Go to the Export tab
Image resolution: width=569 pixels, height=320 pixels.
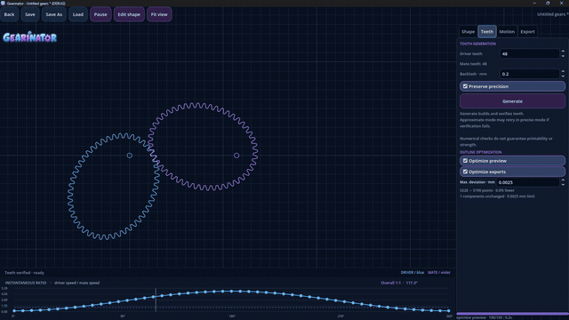tap(527, 32)
